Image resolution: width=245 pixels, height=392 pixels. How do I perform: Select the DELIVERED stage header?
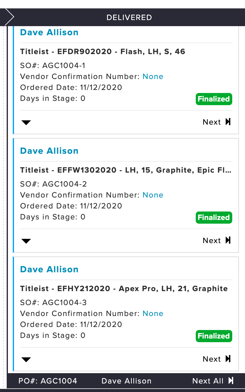tap(129, 17)
